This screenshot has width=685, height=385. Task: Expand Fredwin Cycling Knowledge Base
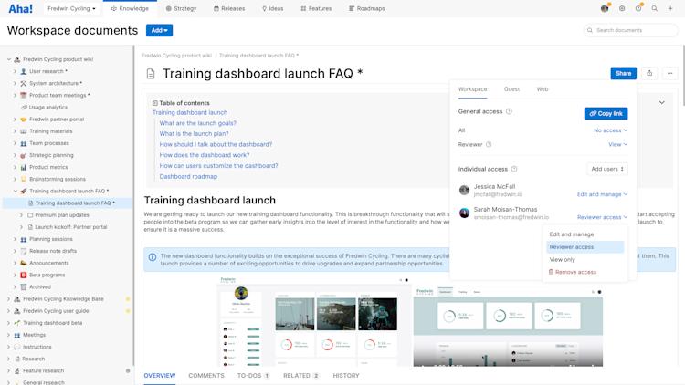coord(9,299)
